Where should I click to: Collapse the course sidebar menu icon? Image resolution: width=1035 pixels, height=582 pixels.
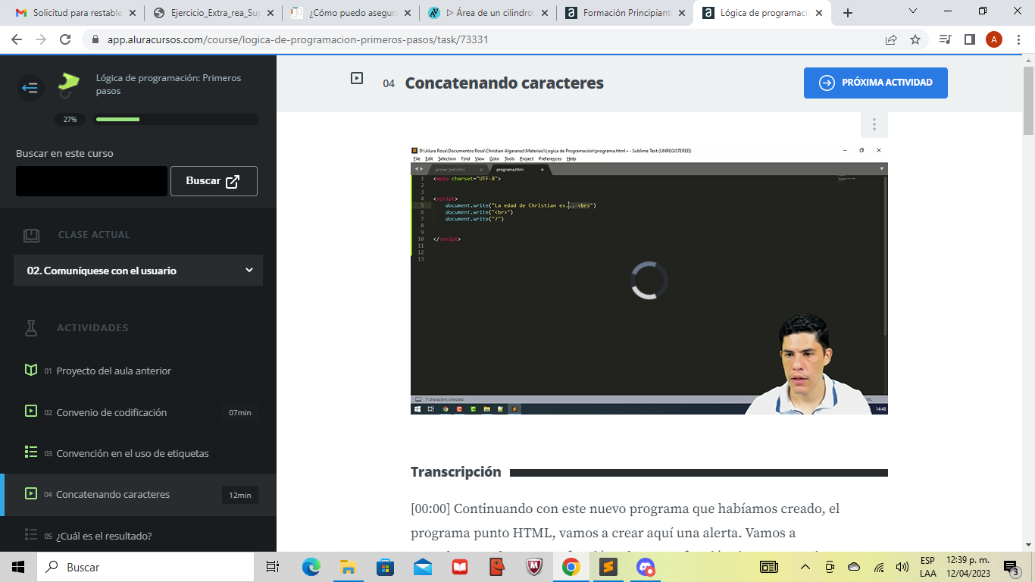(31, 88)
